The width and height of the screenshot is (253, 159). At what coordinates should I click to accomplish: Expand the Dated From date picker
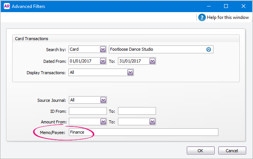[x=103, y=61]
